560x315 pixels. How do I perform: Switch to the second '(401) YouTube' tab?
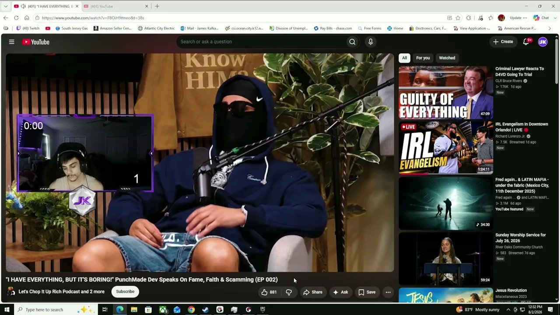[x=115, y=6]
